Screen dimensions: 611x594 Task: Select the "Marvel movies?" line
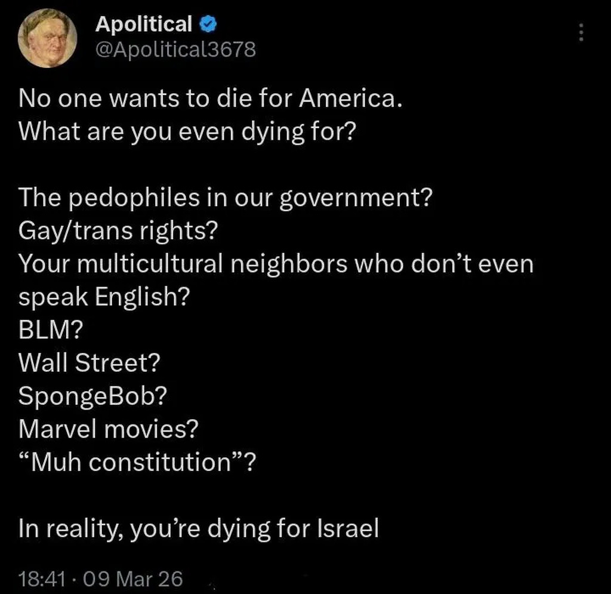click(108, 428)
